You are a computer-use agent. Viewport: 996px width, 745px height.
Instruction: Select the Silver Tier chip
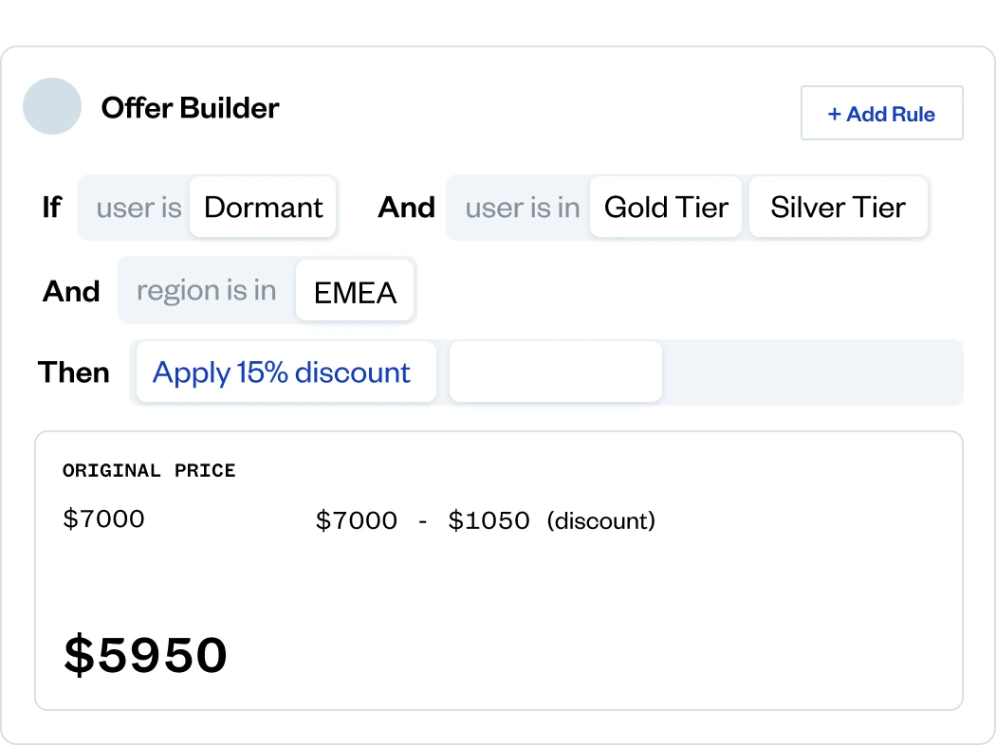(838, 207)
